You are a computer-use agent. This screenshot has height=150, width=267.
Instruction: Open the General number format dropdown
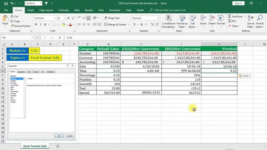point(158,18)
